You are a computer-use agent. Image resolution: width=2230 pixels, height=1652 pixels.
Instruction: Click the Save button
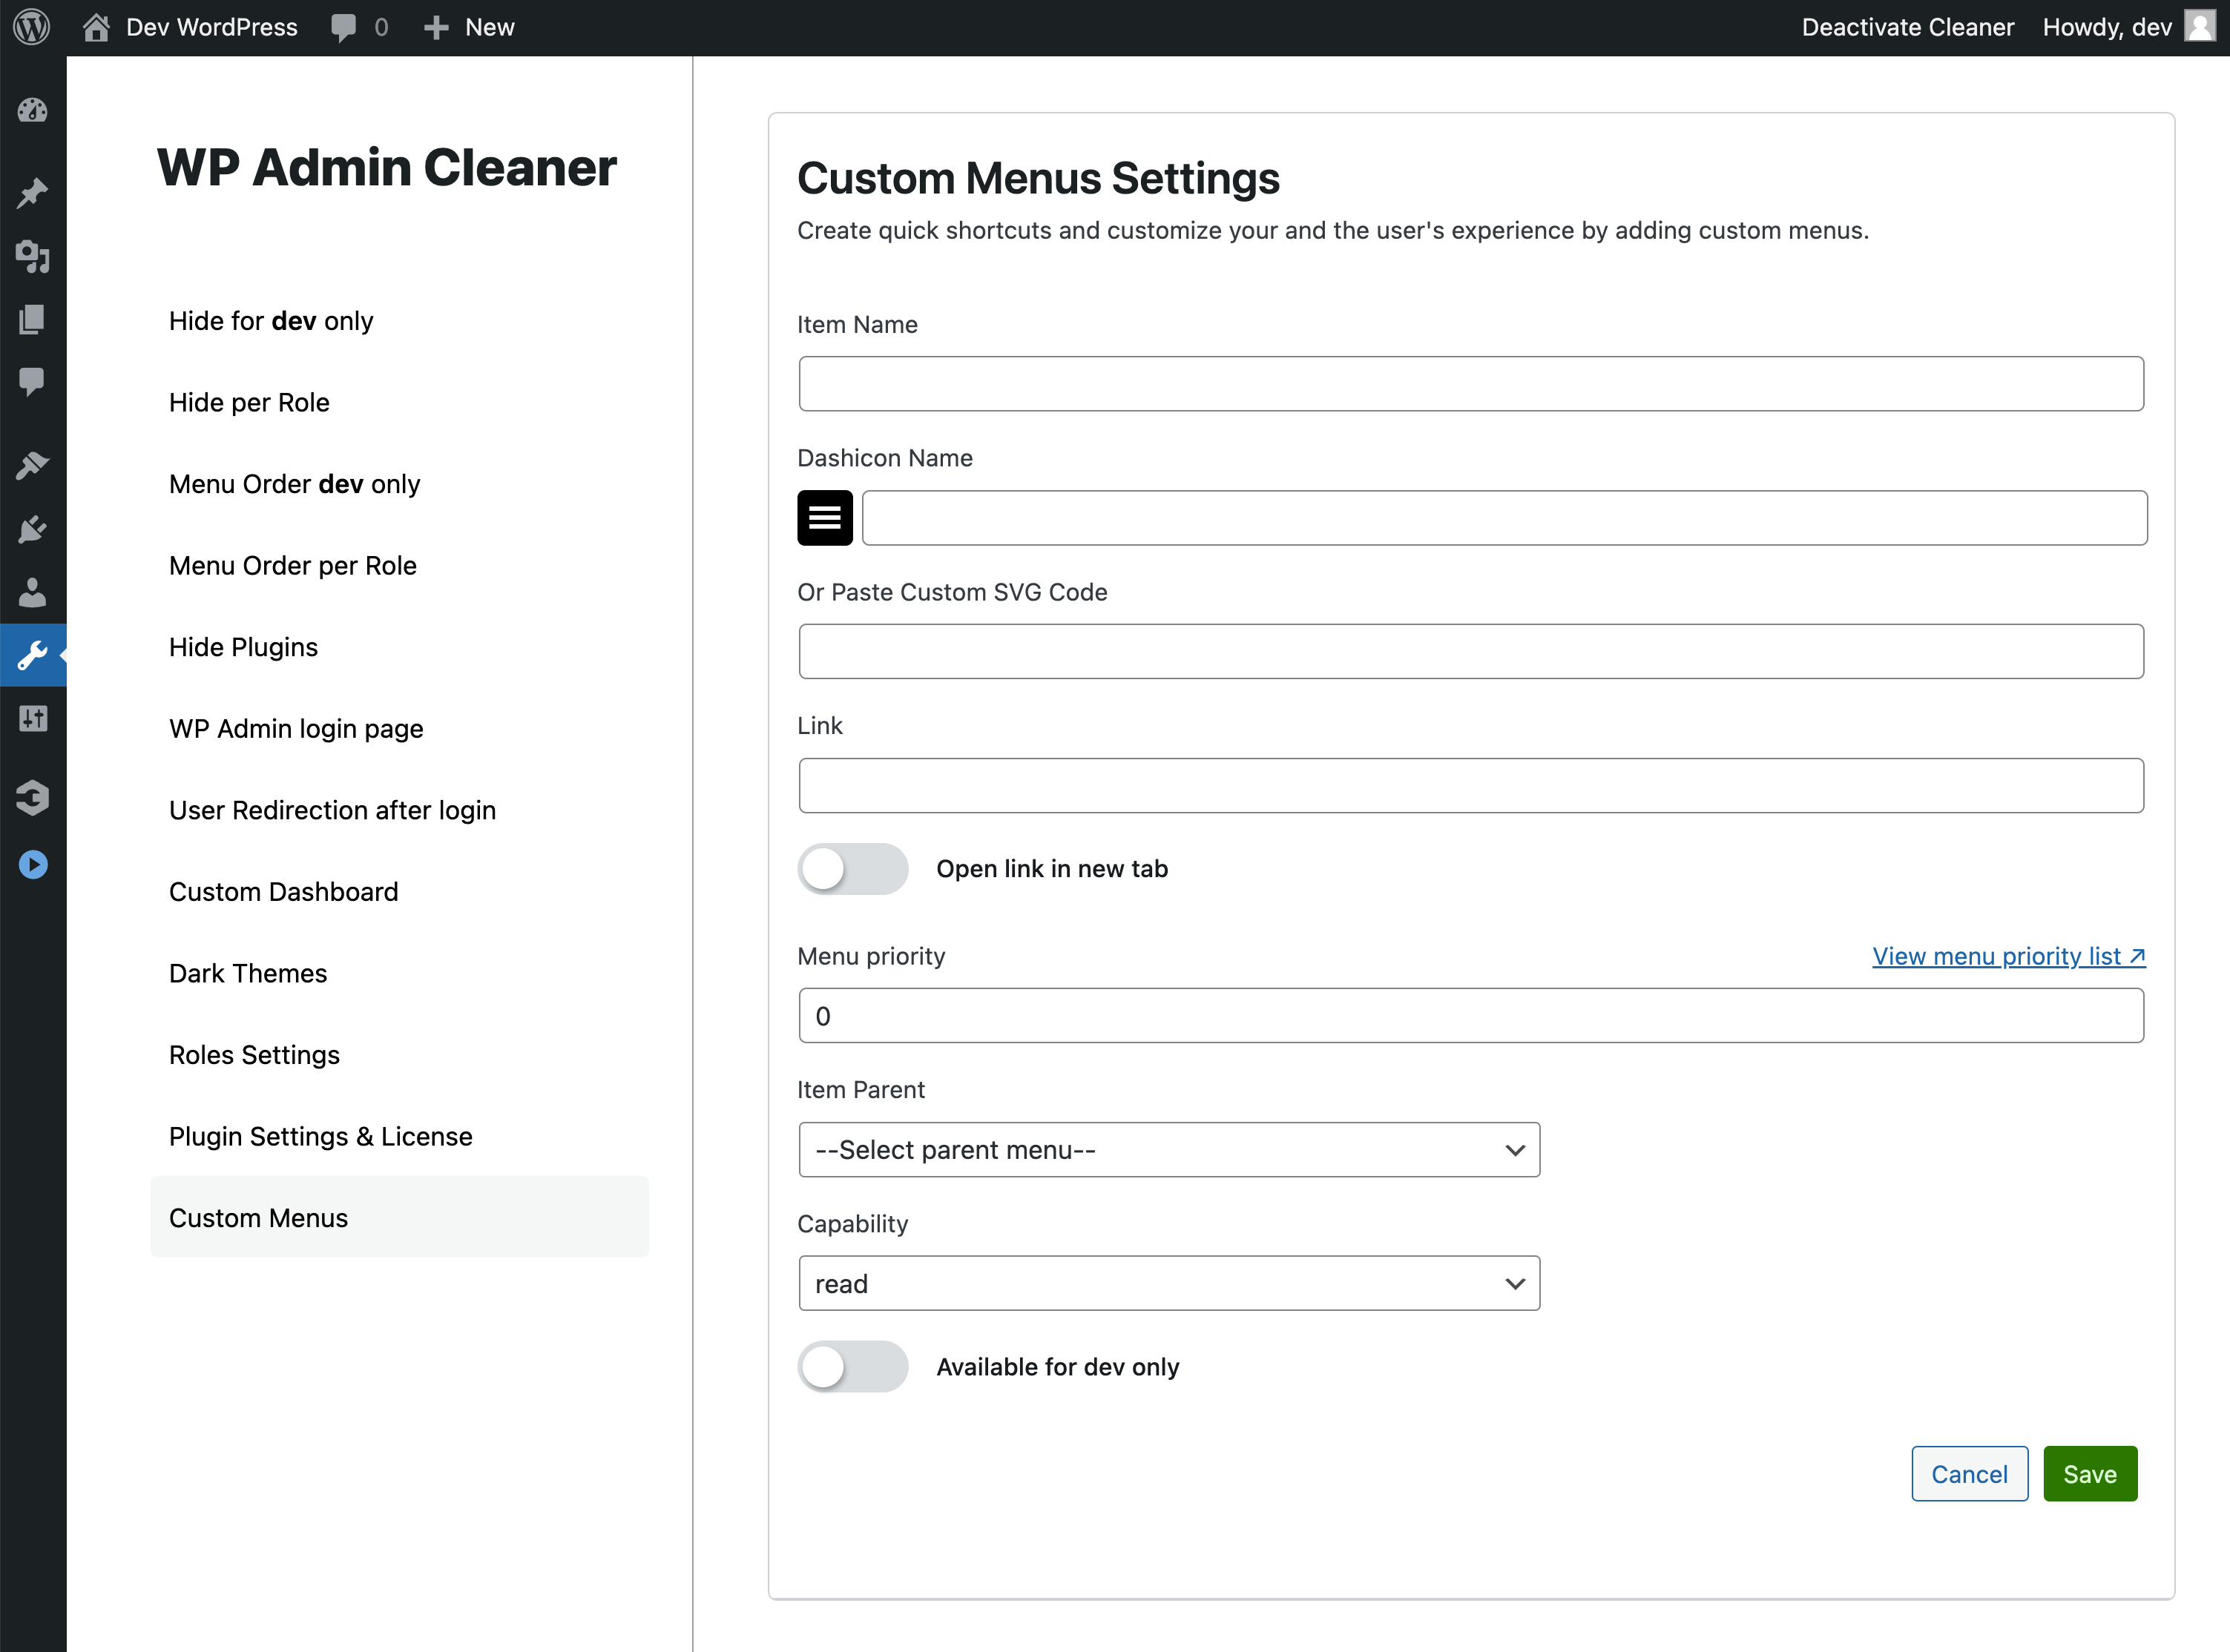[x=2090, y=1474]
